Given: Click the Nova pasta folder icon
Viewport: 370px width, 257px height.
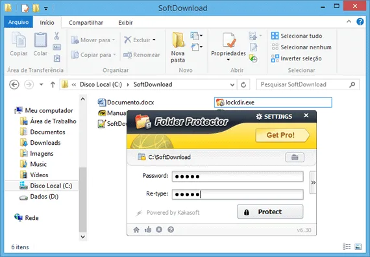Looking at the screenshot, I should tap(178, 40).
